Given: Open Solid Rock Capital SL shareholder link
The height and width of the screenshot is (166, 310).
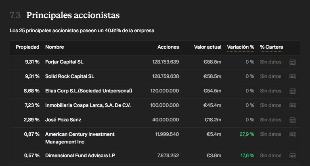Looking at the screenshot, I should pos(70,76).
